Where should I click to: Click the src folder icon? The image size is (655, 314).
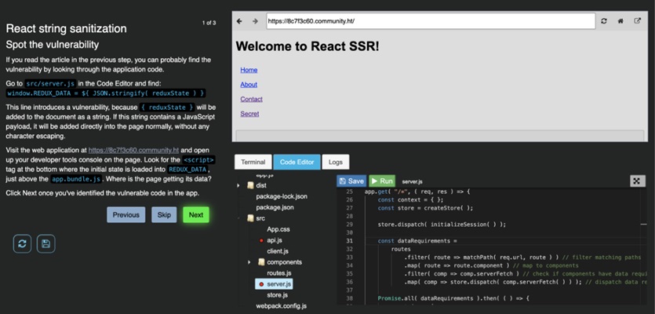click(x=250, y=218)
